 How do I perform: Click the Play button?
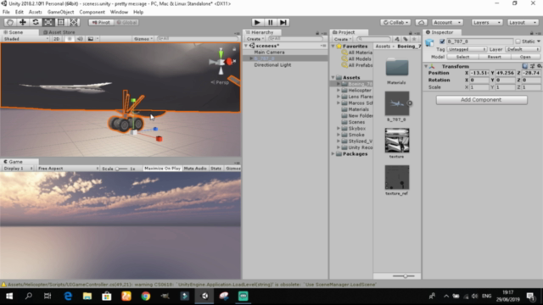pyautogui.click(x=257, y=23)
